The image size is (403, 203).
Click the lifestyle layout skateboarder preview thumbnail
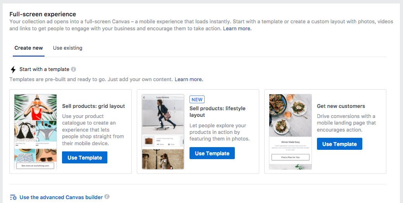click(x=163, y=132)
